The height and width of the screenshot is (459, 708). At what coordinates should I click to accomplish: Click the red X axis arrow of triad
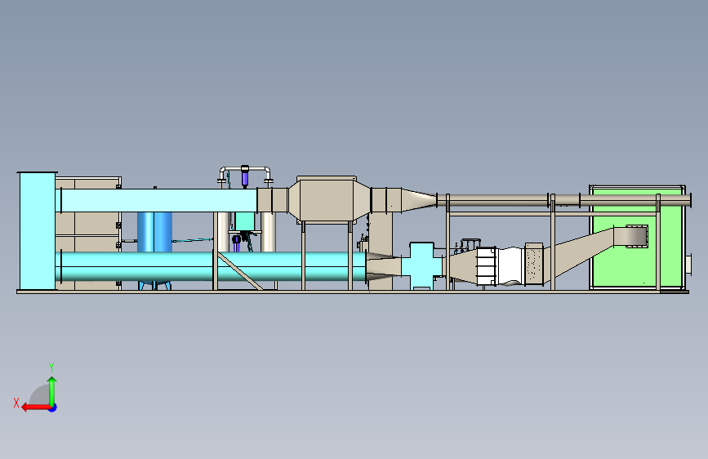36,408
